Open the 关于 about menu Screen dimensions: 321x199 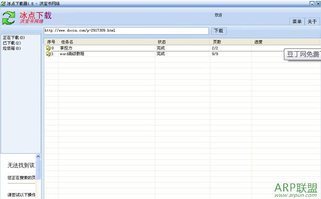312,22
